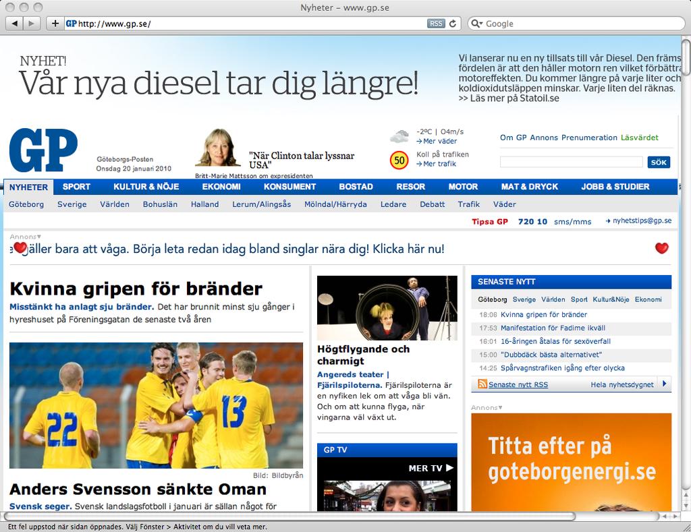
Task: Open the SPORT section tab
Action: pyautogui.click(x=76, y=187)
